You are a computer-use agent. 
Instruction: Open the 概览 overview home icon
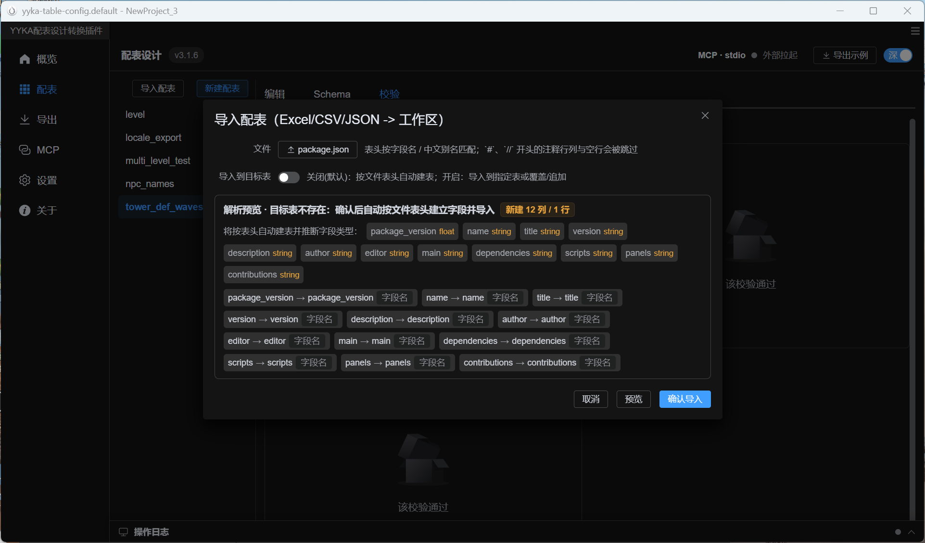[25, 59]
